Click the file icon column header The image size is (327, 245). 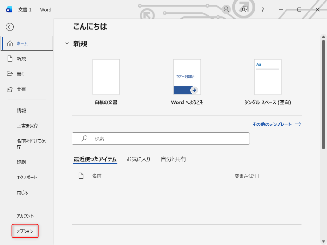[81, 176]
